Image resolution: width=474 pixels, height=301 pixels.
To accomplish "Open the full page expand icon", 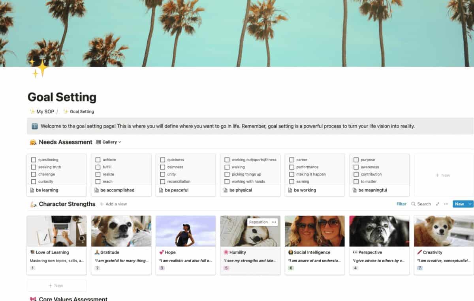I will pyautogui.click(x=437, y=204).
